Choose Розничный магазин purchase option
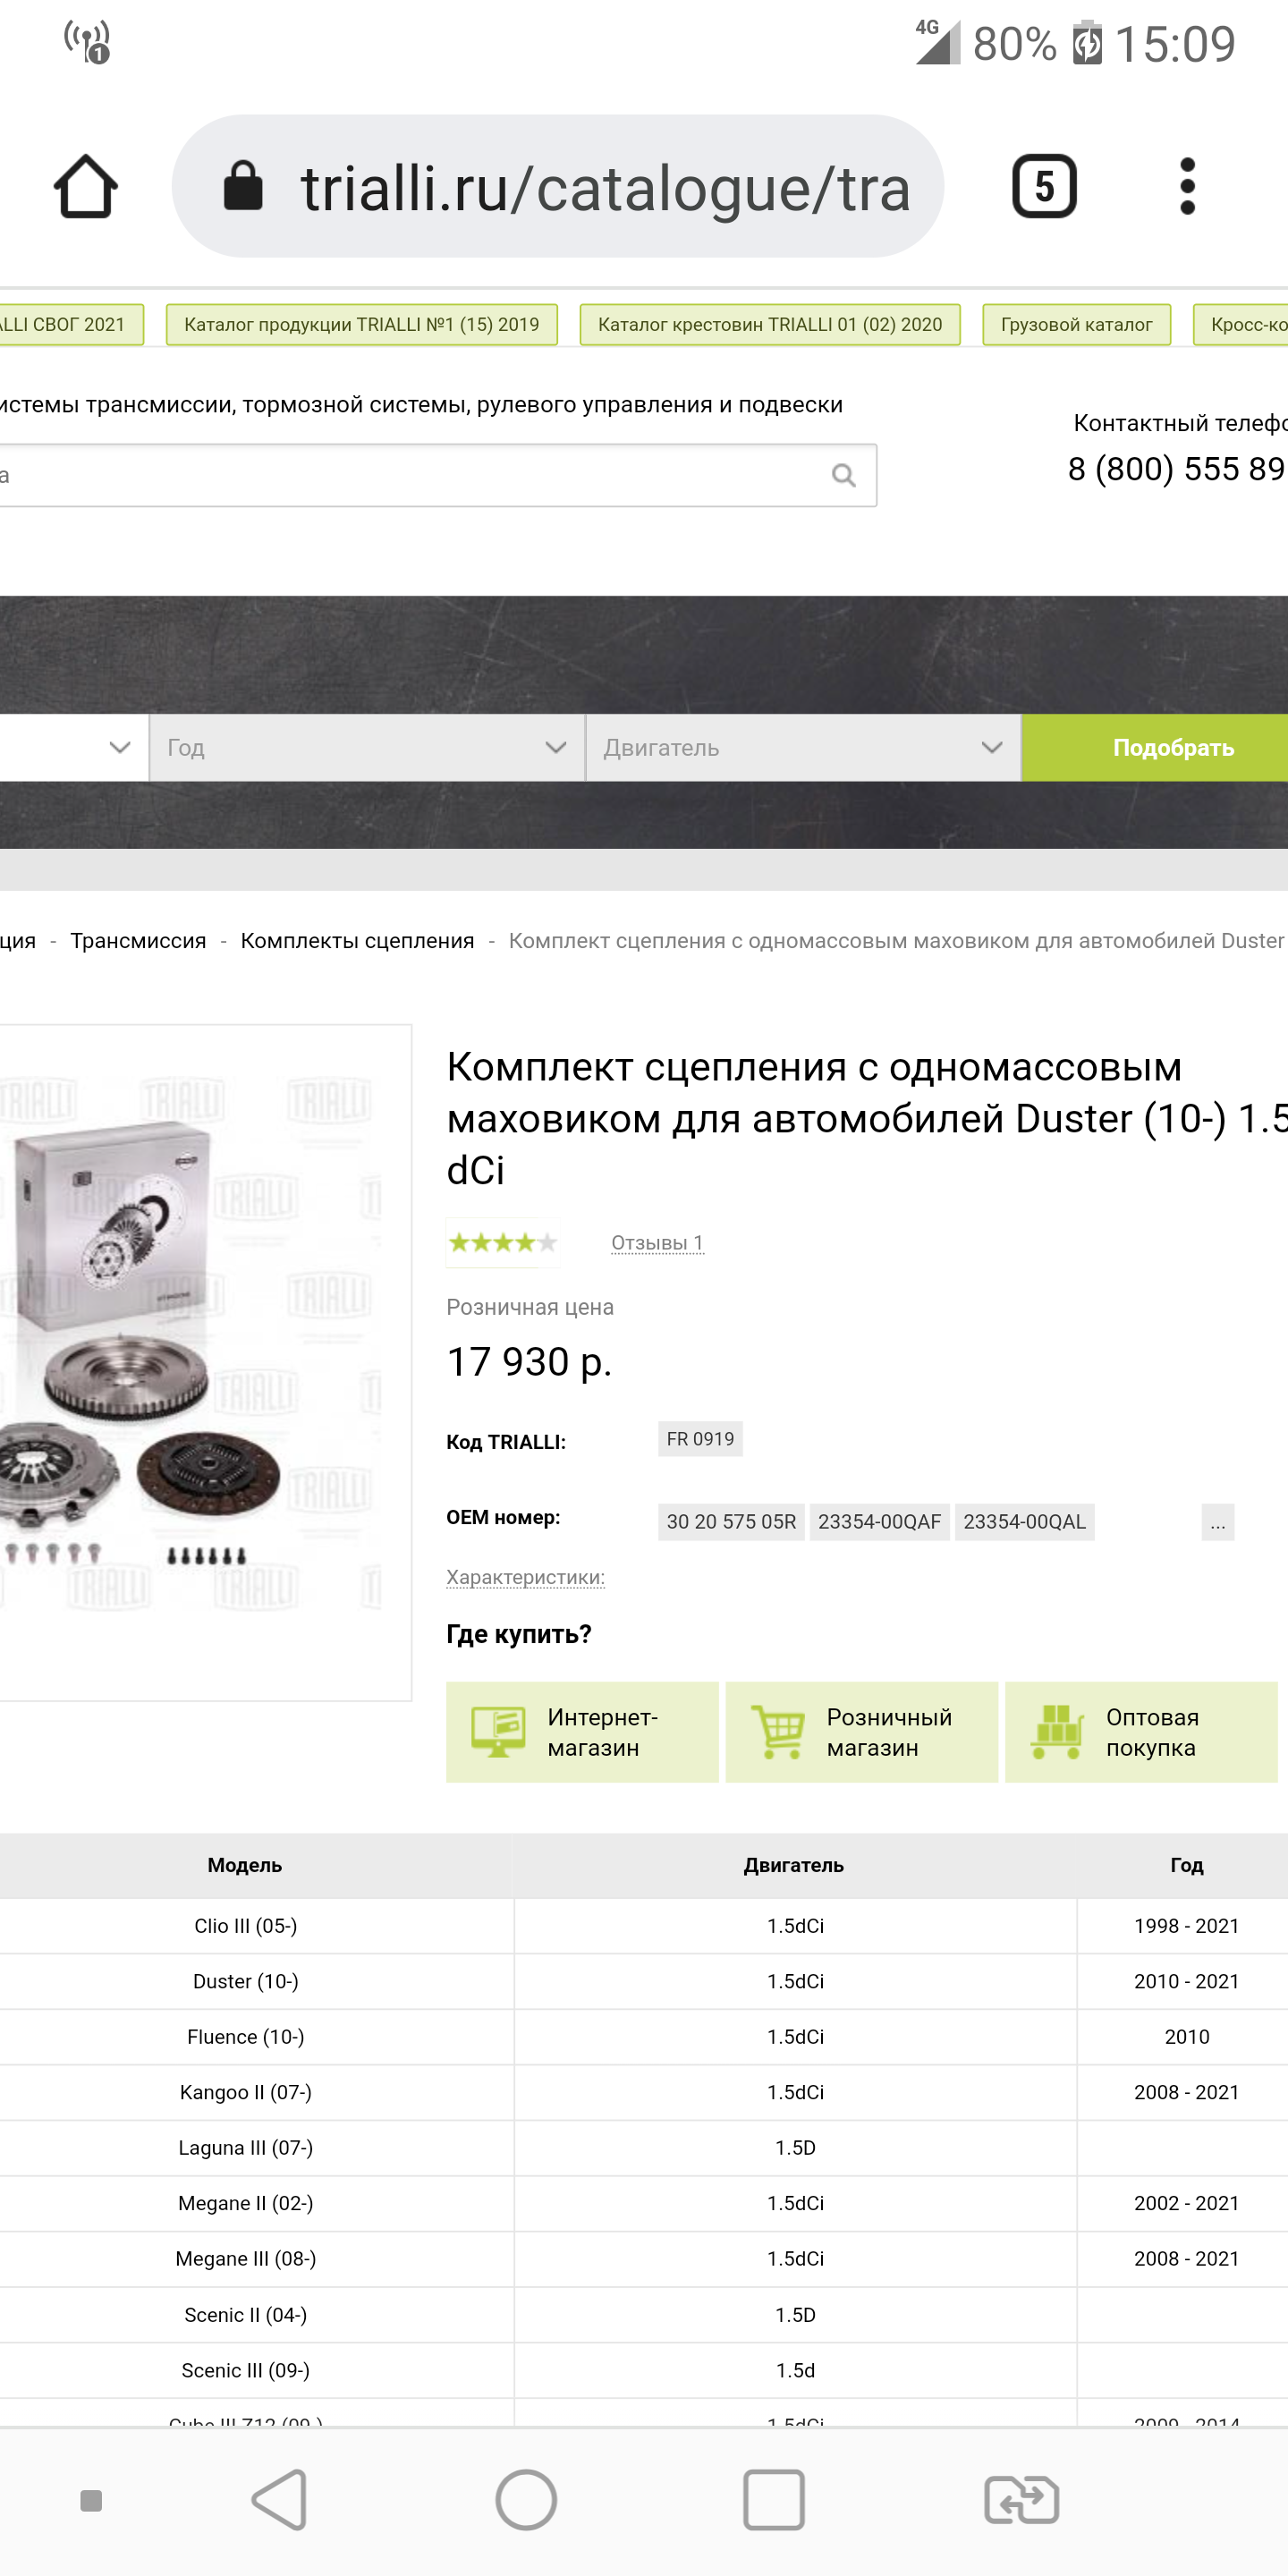The image size is (1288, 2576). (x=861, y=1732)
